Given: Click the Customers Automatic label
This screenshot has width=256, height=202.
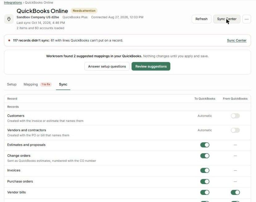Looking at the screenshot, I should pyautogui.click(x=205, y=116).
